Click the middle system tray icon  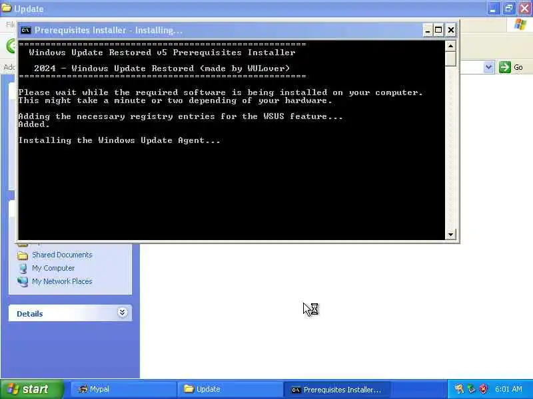click(x=471, y=389)
